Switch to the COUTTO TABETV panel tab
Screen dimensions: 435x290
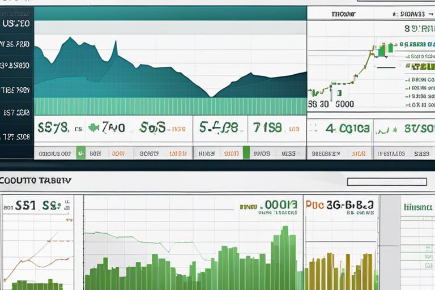(36, 180)
